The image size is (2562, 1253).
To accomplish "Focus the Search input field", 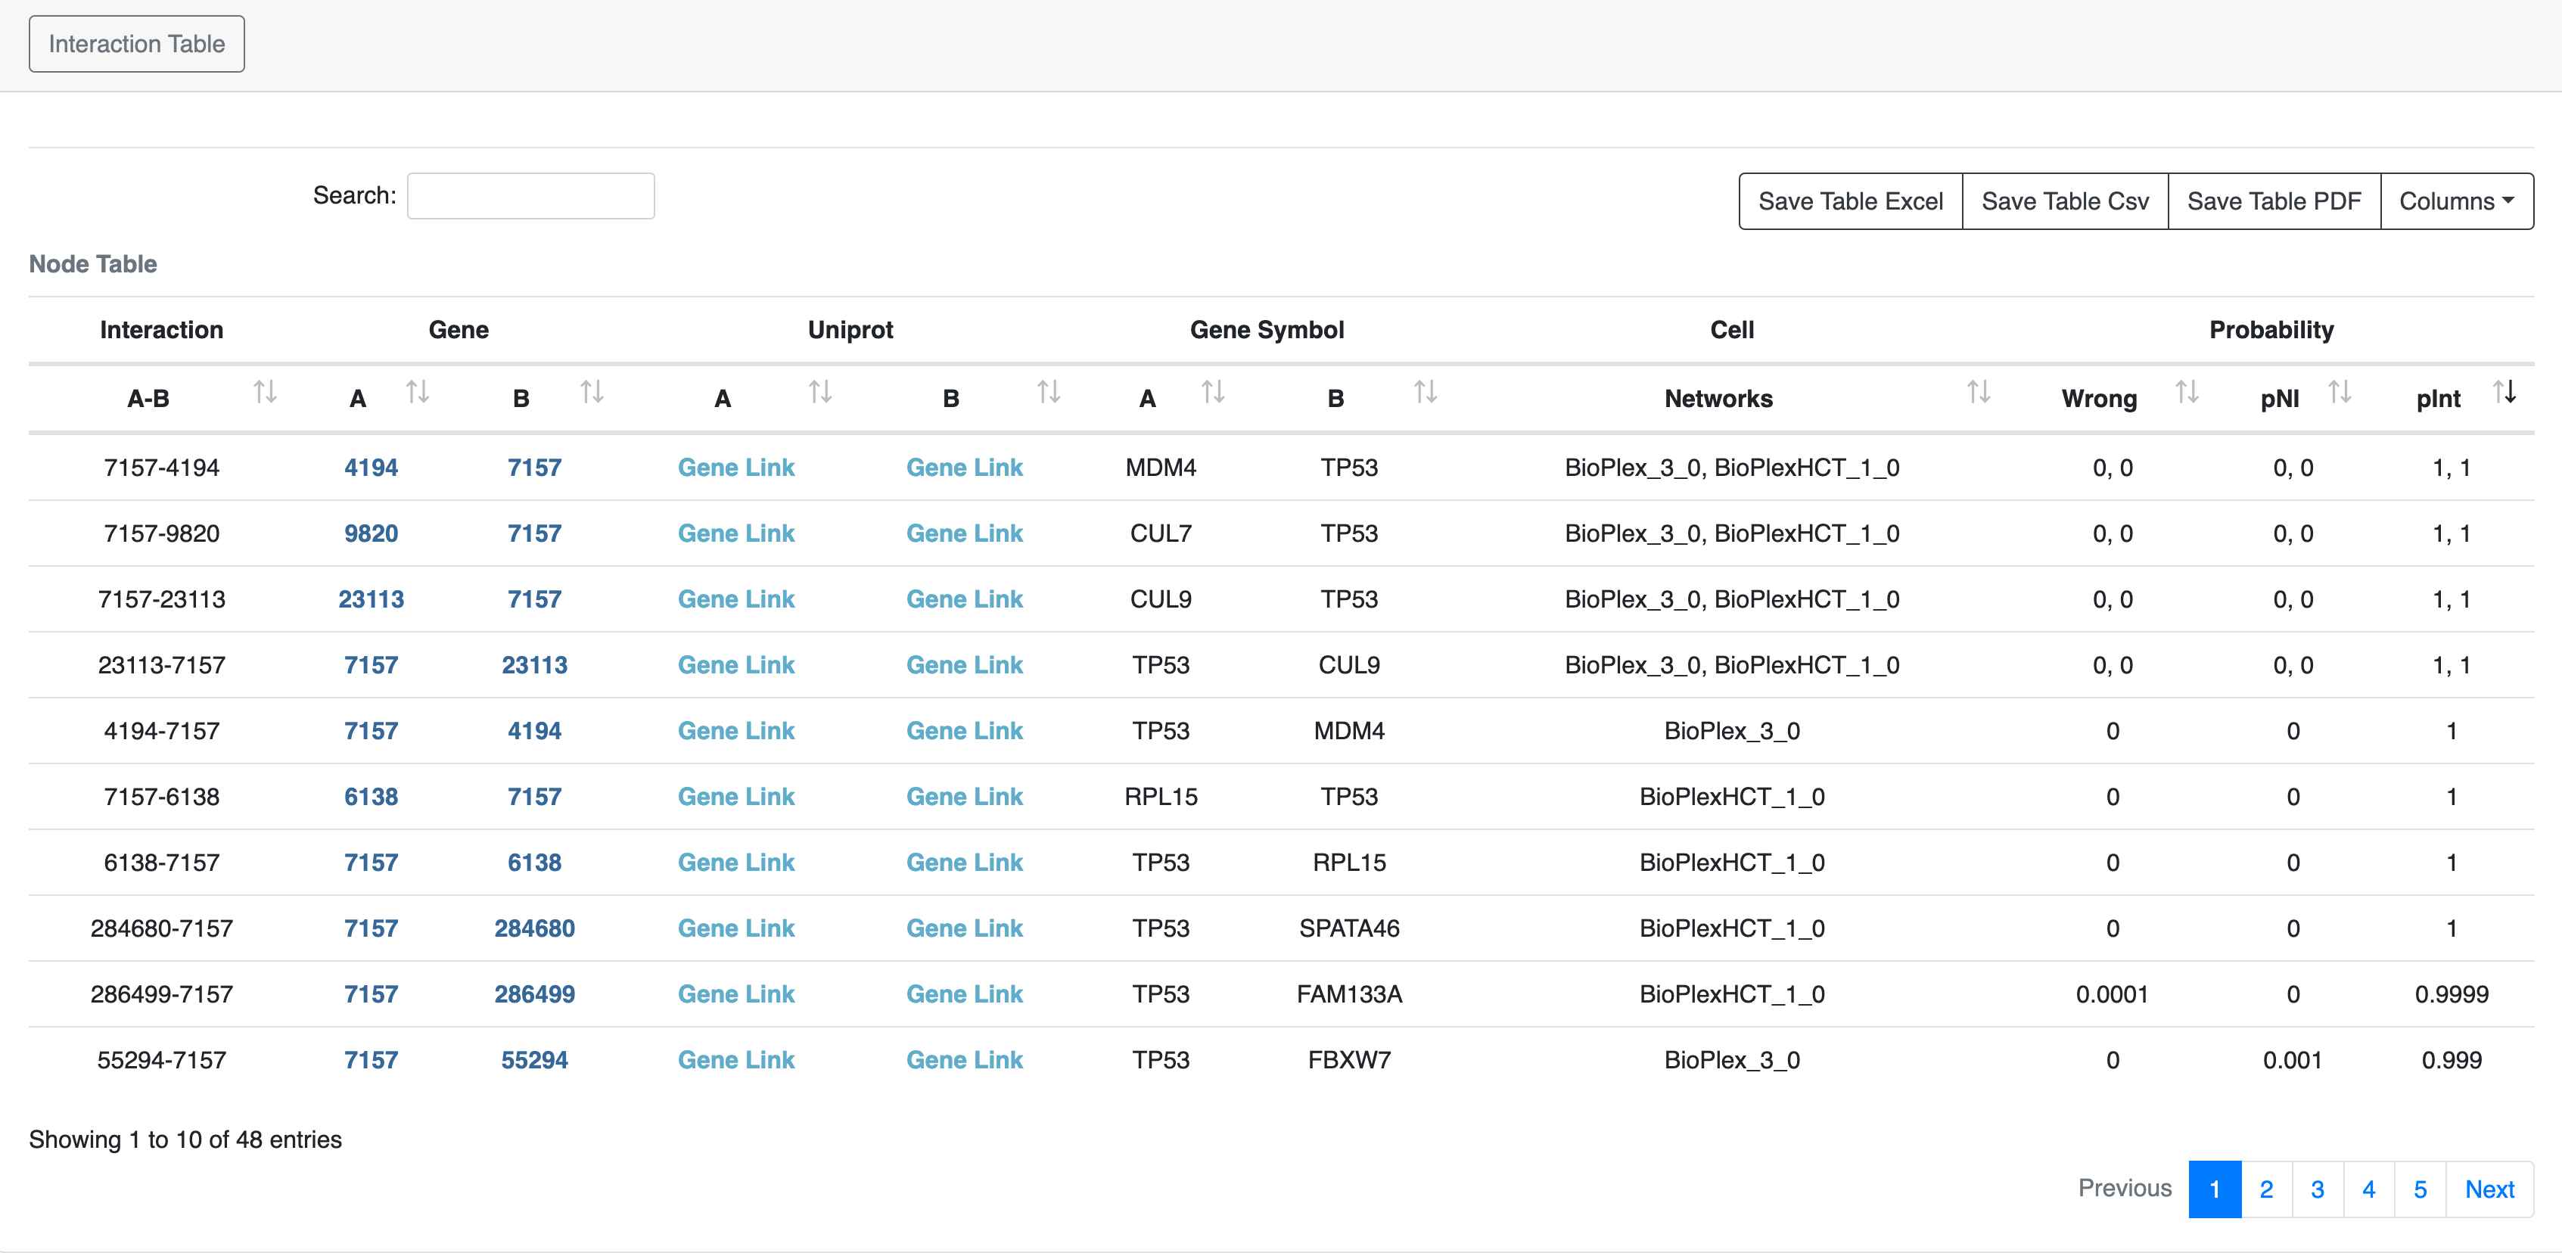I will coord(531,196).
